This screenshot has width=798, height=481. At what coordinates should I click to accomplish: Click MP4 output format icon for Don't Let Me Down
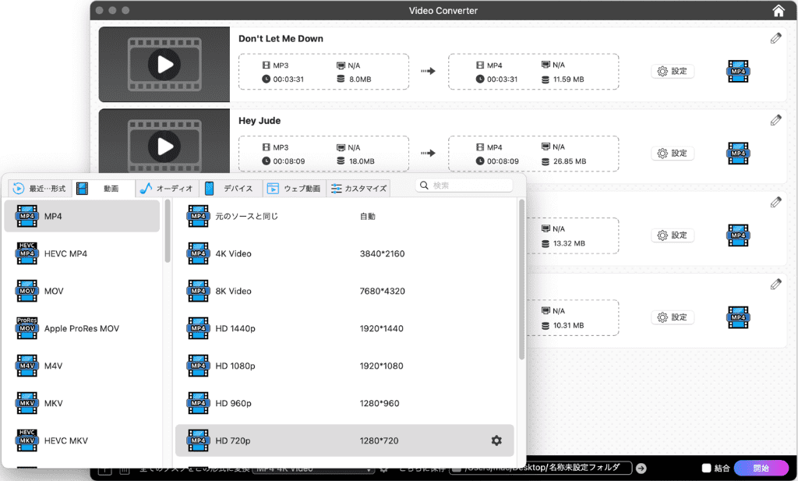click(x=738, y=72)
